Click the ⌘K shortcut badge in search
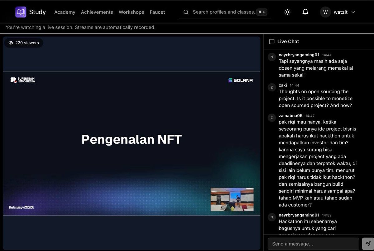This screenshot has height=251, width=374. tap(261, 12)
